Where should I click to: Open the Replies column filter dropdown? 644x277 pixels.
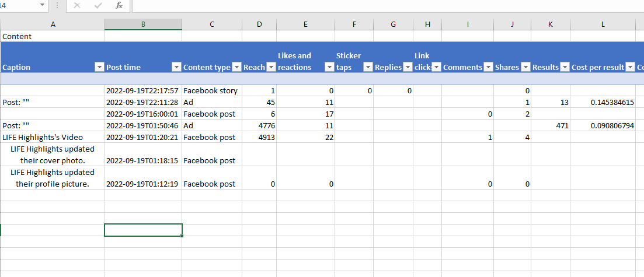coord(408,67)
